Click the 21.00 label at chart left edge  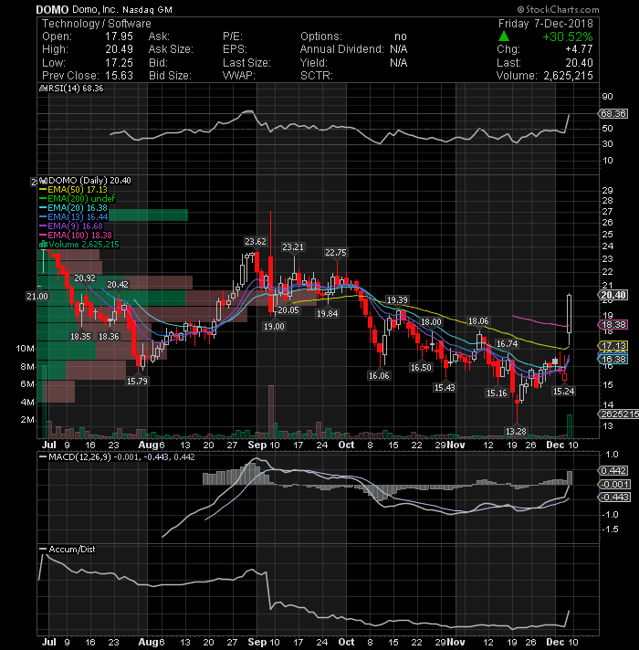pos(37,297)
